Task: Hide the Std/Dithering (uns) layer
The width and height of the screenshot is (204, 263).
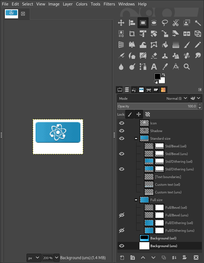Action: pos(122,169)
